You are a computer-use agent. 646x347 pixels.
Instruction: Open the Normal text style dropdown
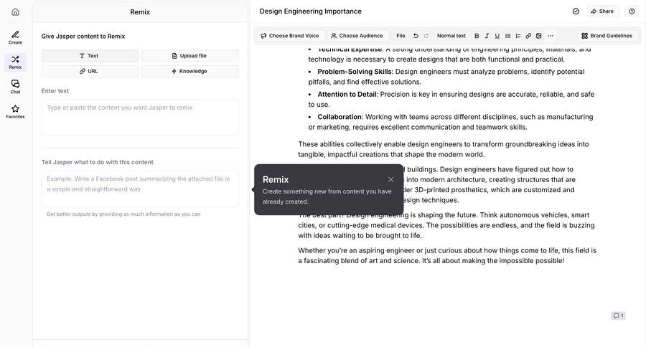tap(451, 36)
